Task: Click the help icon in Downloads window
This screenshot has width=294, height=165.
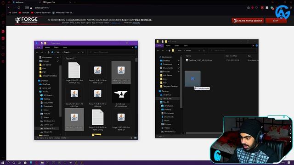Action: (x=136, y=47)
